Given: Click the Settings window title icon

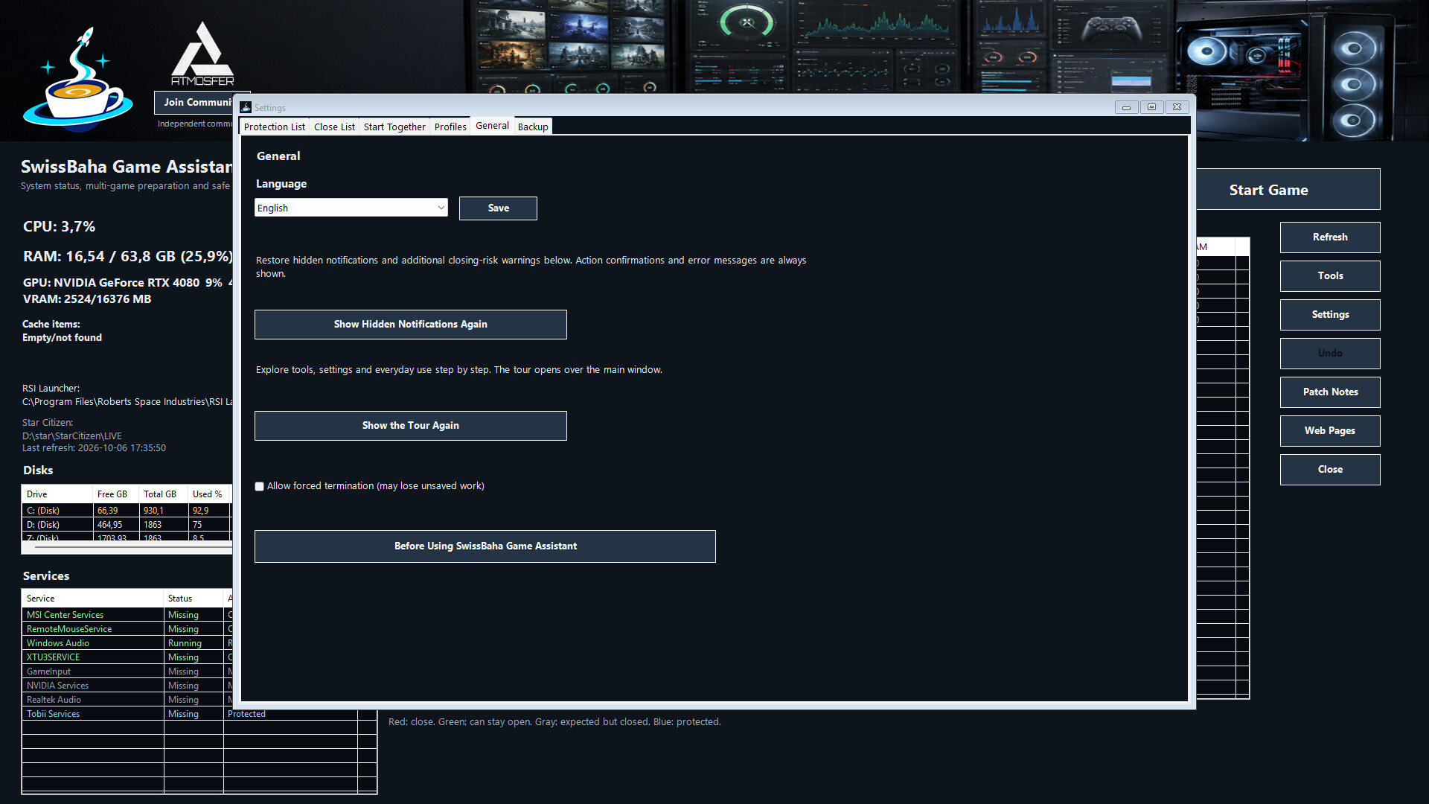Looking at the screenshot, I should tap(246, 107).
